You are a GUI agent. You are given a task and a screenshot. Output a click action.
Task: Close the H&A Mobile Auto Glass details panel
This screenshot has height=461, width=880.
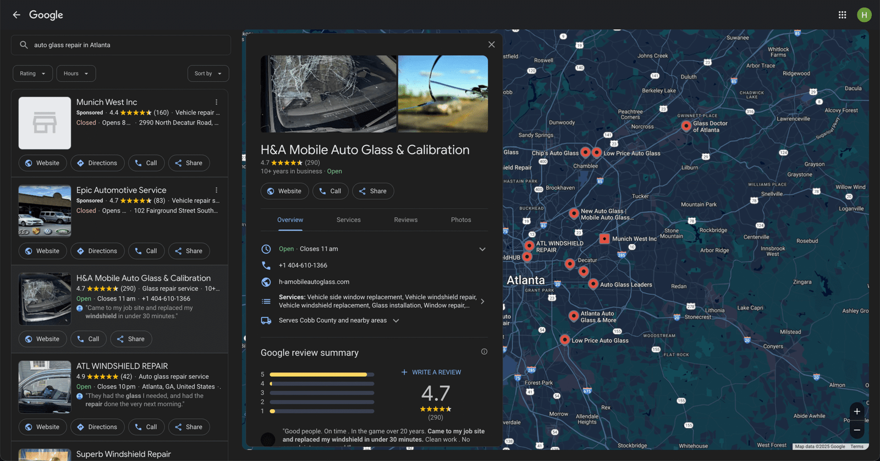coord(491,45)
